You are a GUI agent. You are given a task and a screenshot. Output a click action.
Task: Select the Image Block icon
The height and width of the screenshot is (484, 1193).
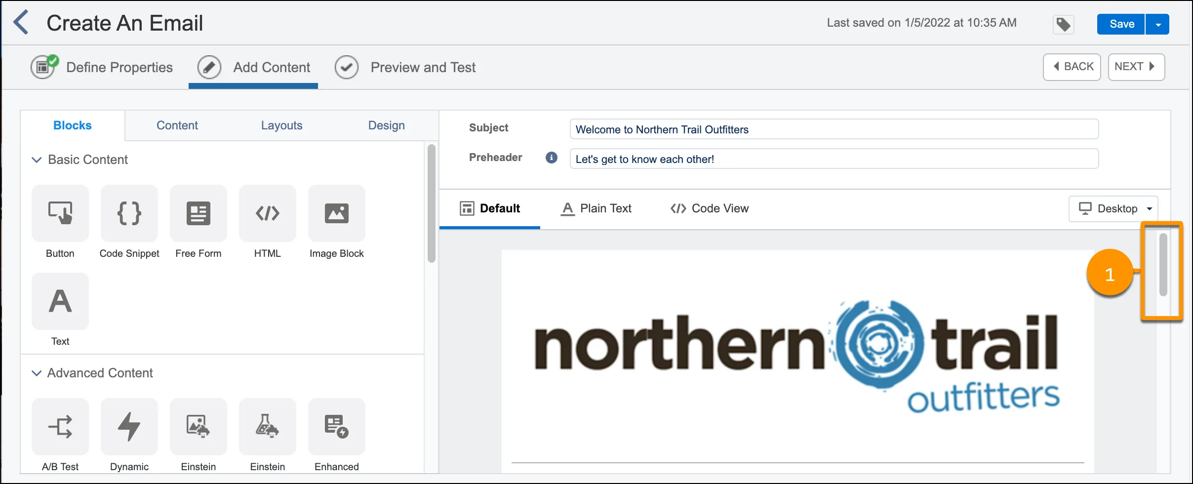(x=337, y=213)
